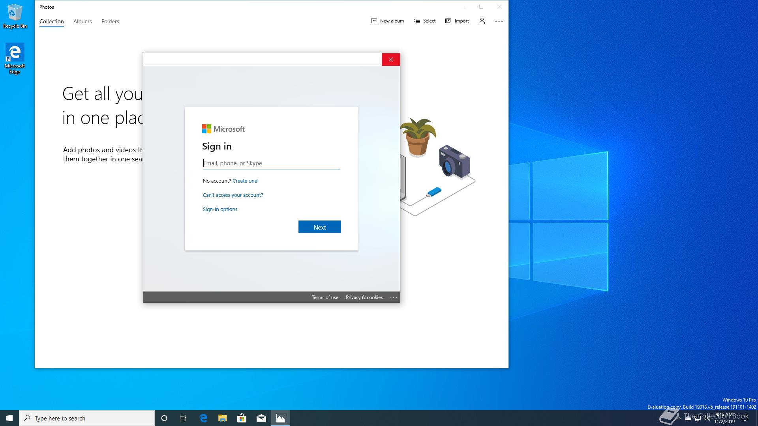The height and width of the screenshot is (426, 758).
Task: Open Cortana from the taskbar
Action: [x=164, y=418]
